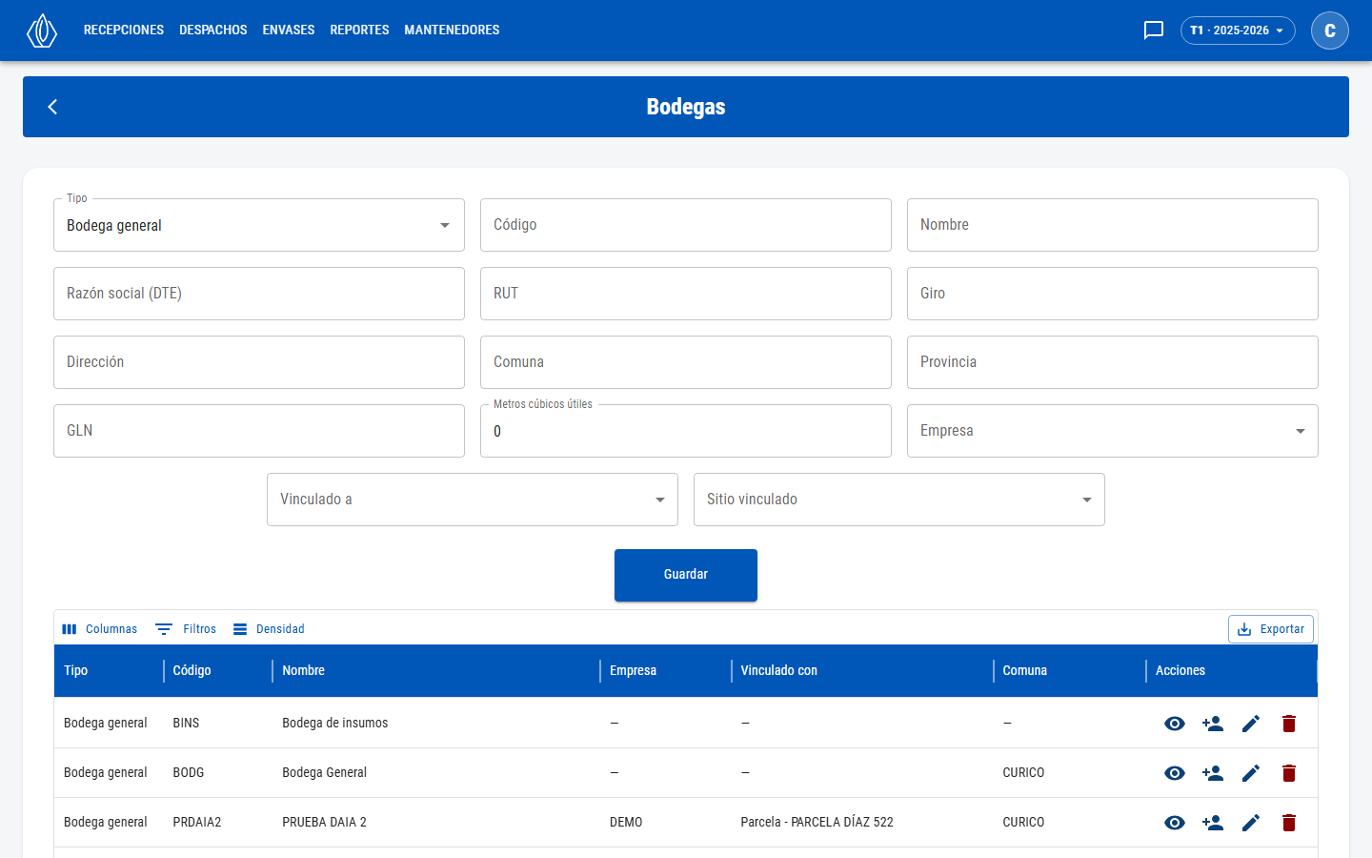The image size is (1372, 858).
Task: Open the chat messages icon
Action: (x=1154, y=31)
